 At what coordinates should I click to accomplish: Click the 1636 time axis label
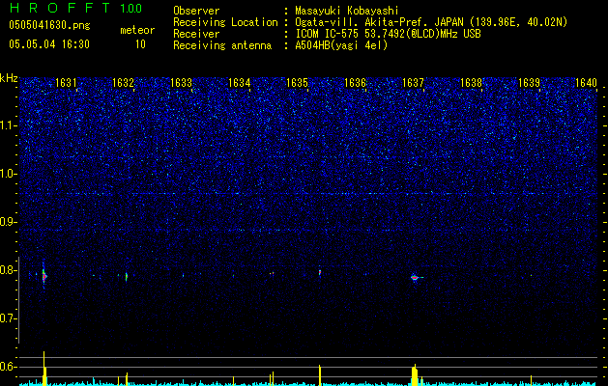pos(355,83)
